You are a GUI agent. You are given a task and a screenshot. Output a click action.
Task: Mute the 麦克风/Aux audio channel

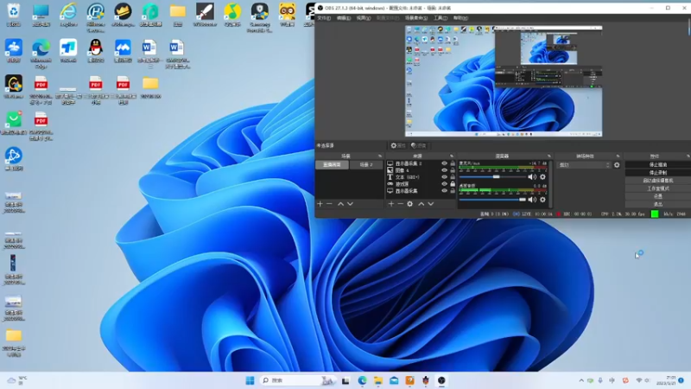pyautogui.click(x=532, y=177)
